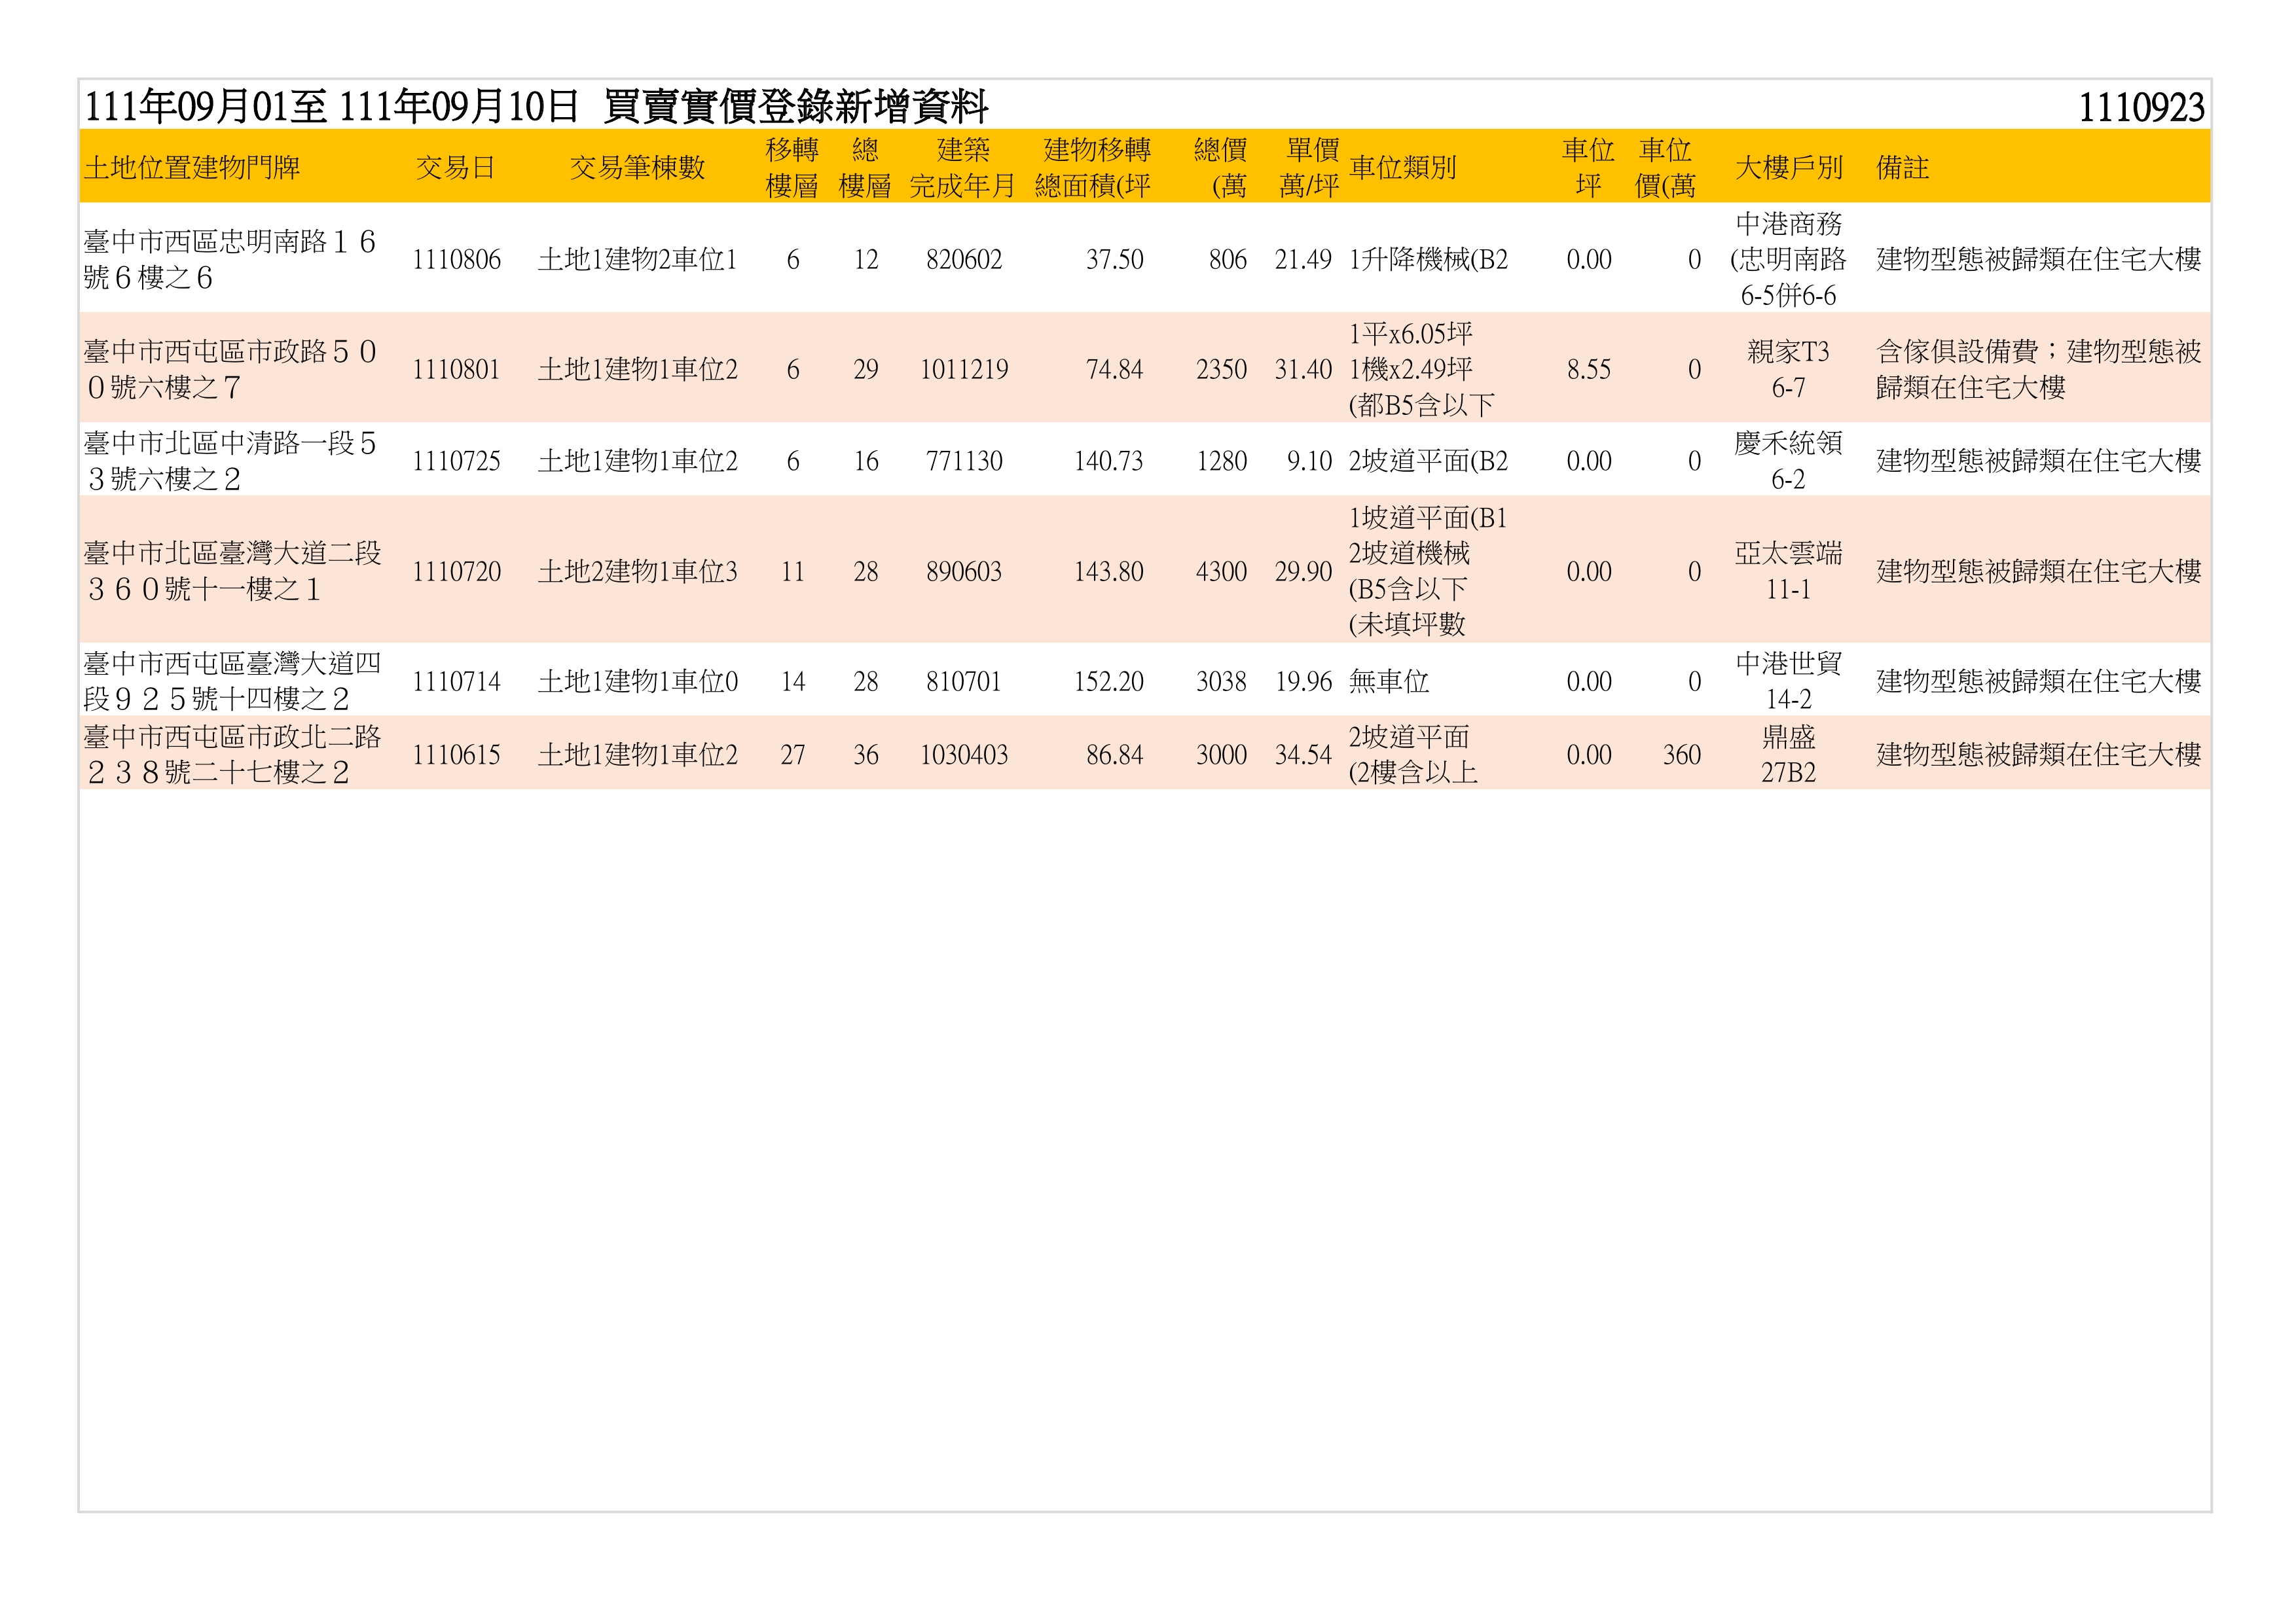Click parking area value 8.55
Viewport: 2296px width, 1623px height.
1589,370
